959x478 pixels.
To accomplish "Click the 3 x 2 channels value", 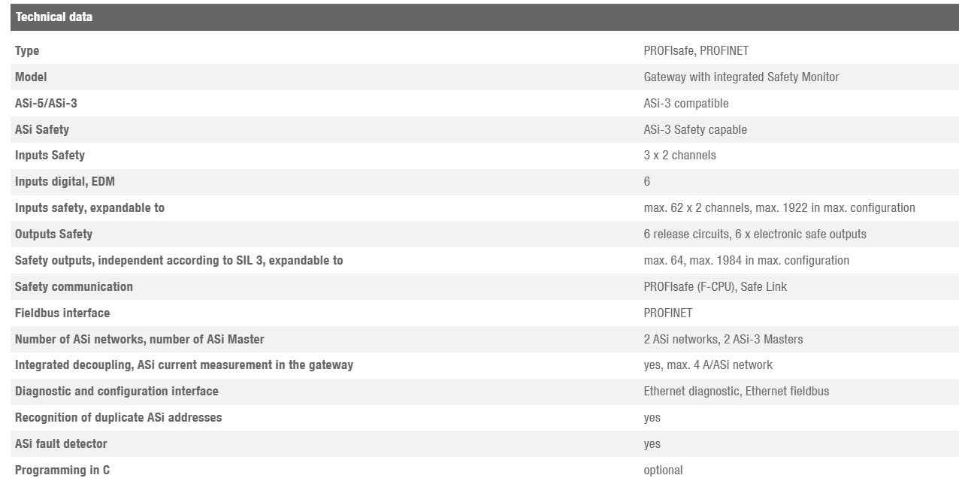I will pyautogui.click(x=679, y=156).
